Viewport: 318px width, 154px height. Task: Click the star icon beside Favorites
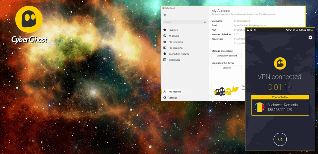point(165,30)
